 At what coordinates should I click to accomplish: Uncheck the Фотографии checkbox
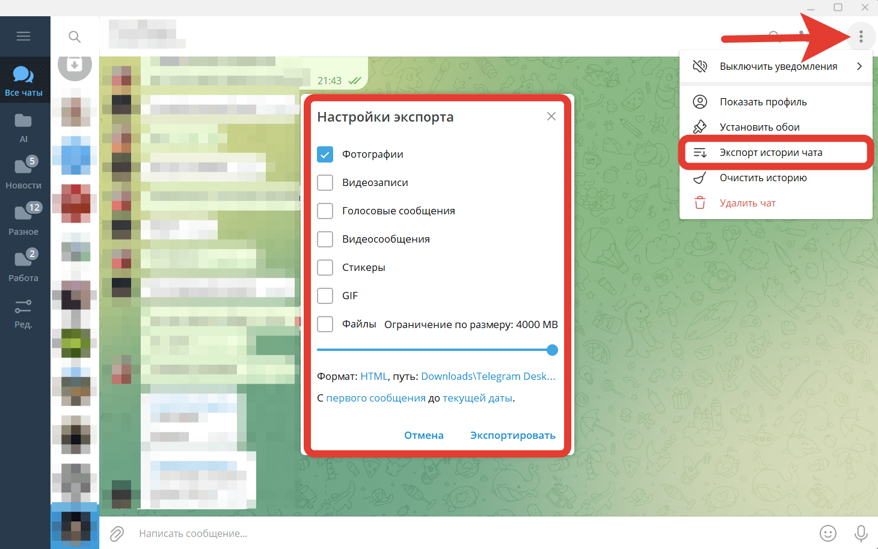coord(325,154)
